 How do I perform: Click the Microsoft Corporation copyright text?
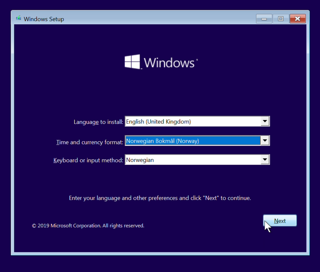(x=88, y=225)
